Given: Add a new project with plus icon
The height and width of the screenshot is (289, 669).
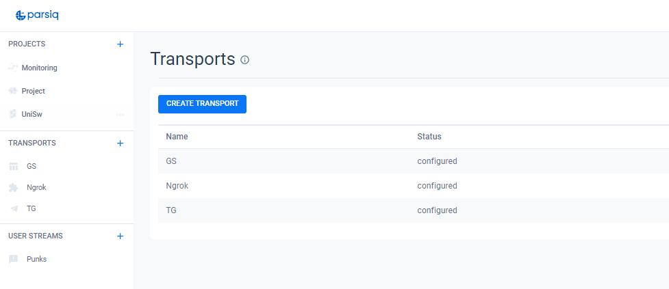Looking at the screenshot, I should (x=121, y=44).
